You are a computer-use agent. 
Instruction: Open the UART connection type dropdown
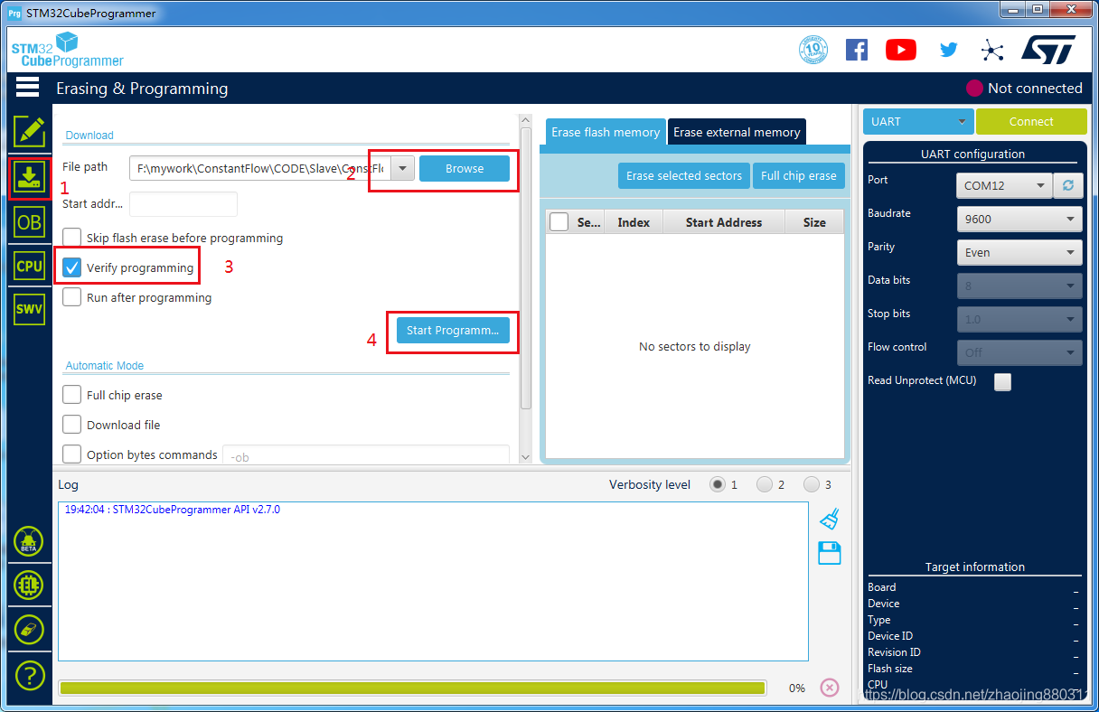tap(918, 121)
